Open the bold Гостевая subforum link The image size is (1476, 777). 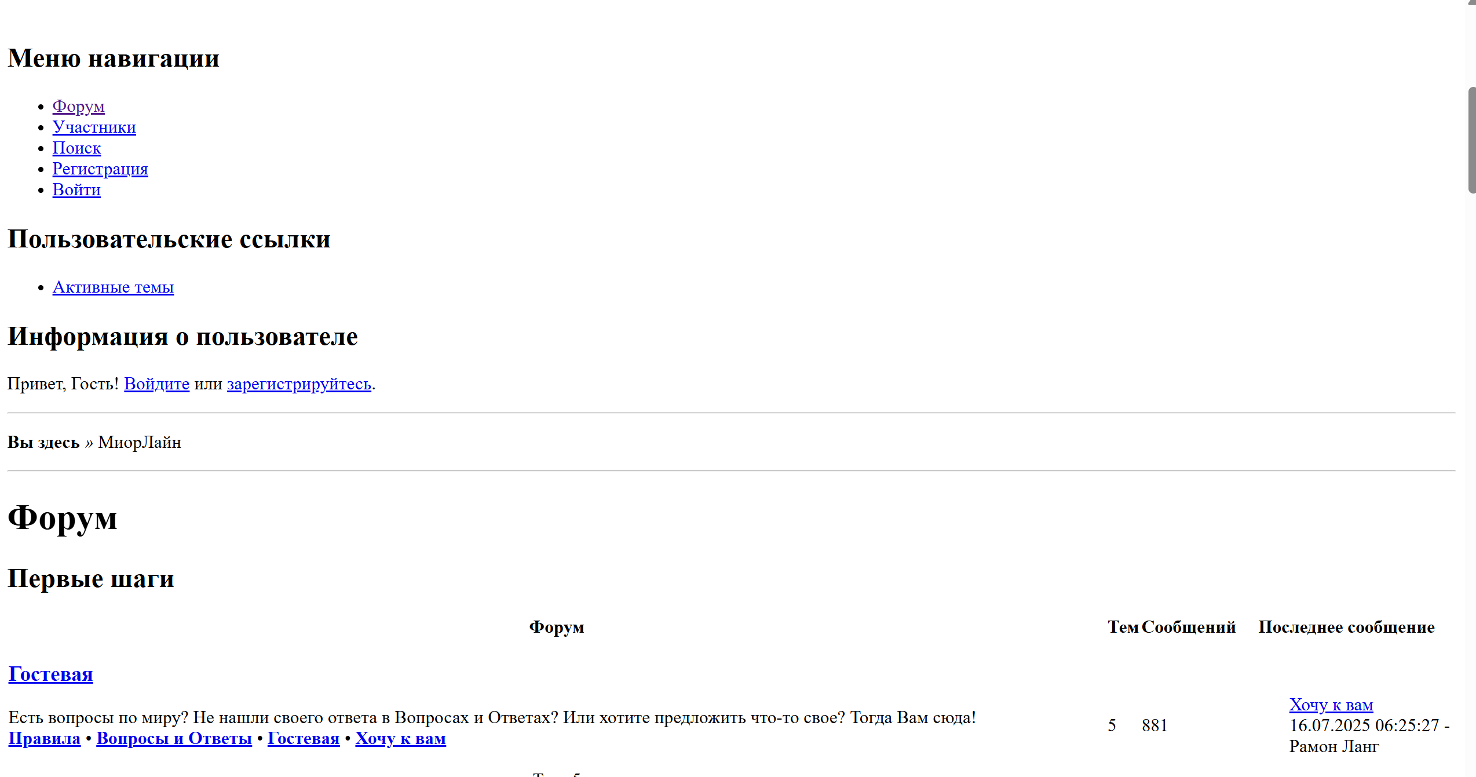304,739
